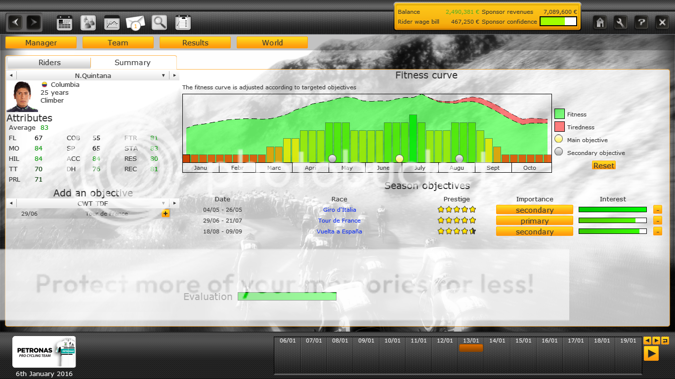
Task: Open the N.Quintana rider dropdown
Action: tap(92, 76)
